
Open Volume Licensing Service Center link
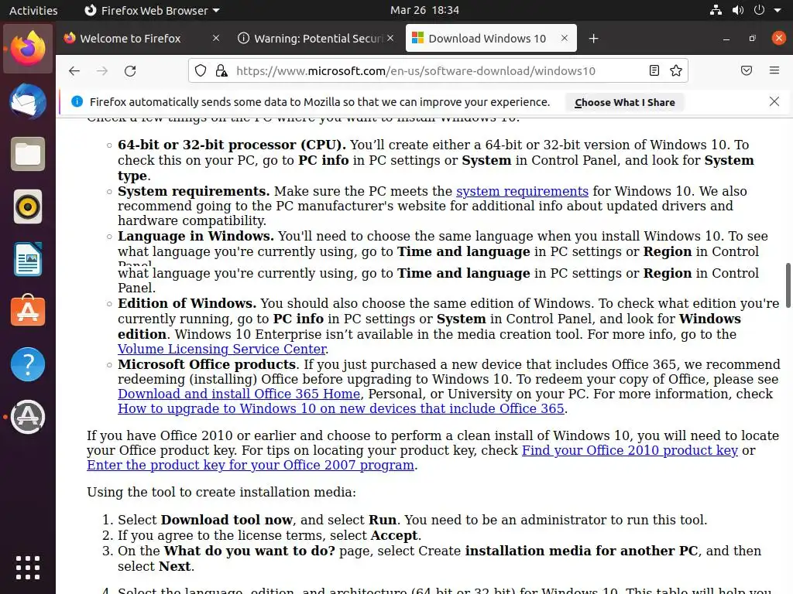(222, 349)
